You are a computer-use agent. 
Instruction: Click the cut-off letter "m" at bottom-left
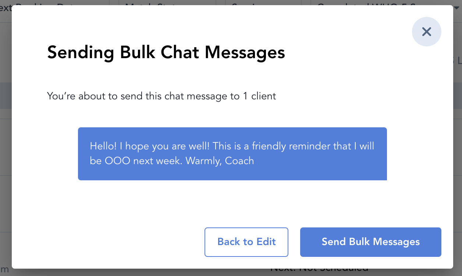coord(5,270)
